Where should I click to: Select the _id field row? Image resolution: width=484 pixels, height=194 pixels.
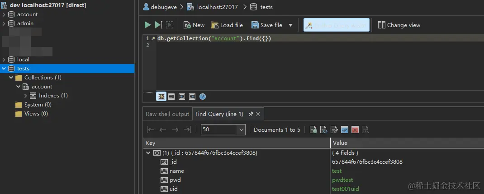(x=313, y=162)
